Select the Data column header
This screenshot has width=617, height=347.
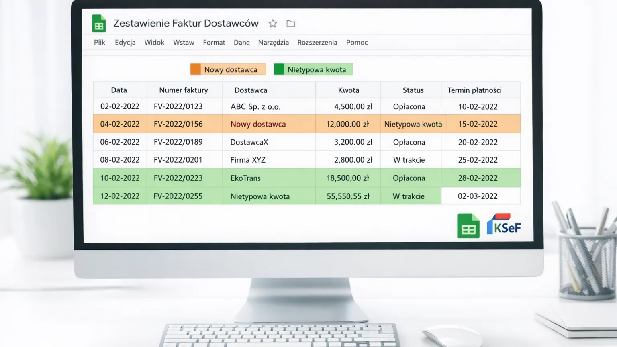(x=120, y=90)
